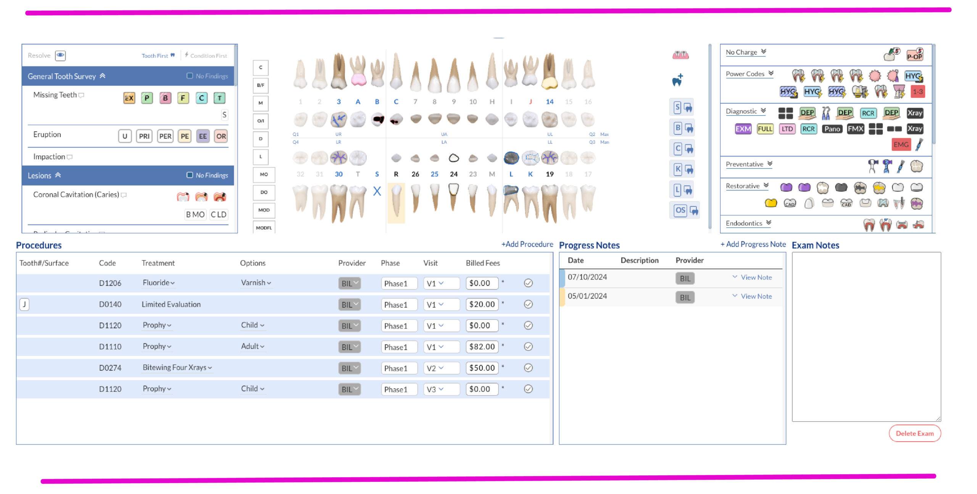Click the Delete Exam button
This screenshot has height=494, width=977.
(914, 433)
